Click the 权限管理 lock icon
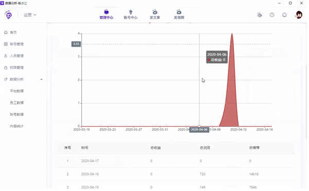The image size is (309, 191). 6,67
